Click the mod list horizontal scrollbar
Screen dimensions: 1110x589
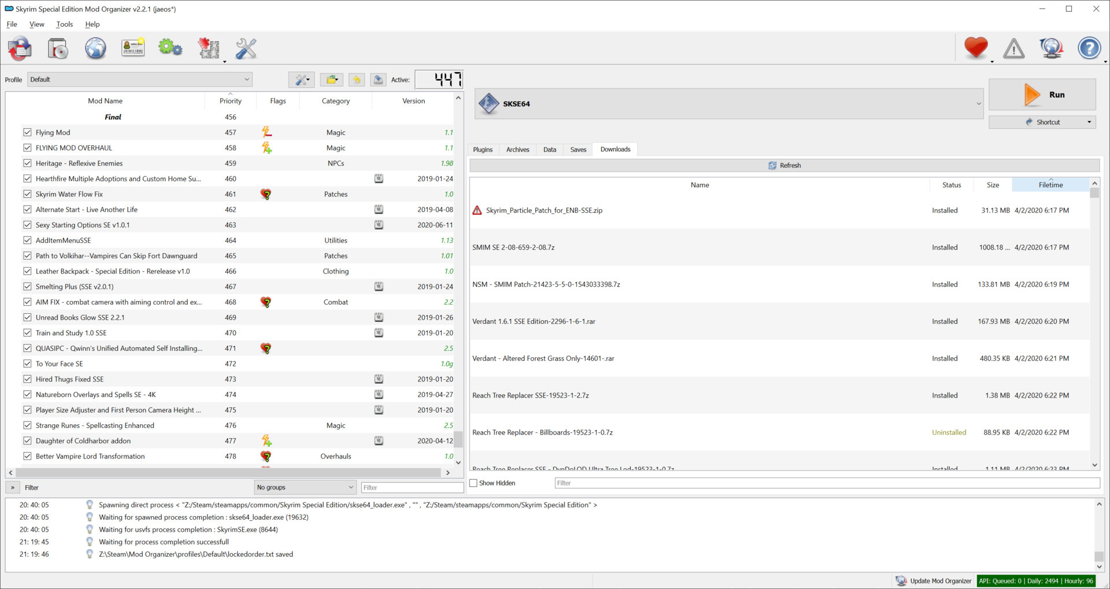point(229,473)
